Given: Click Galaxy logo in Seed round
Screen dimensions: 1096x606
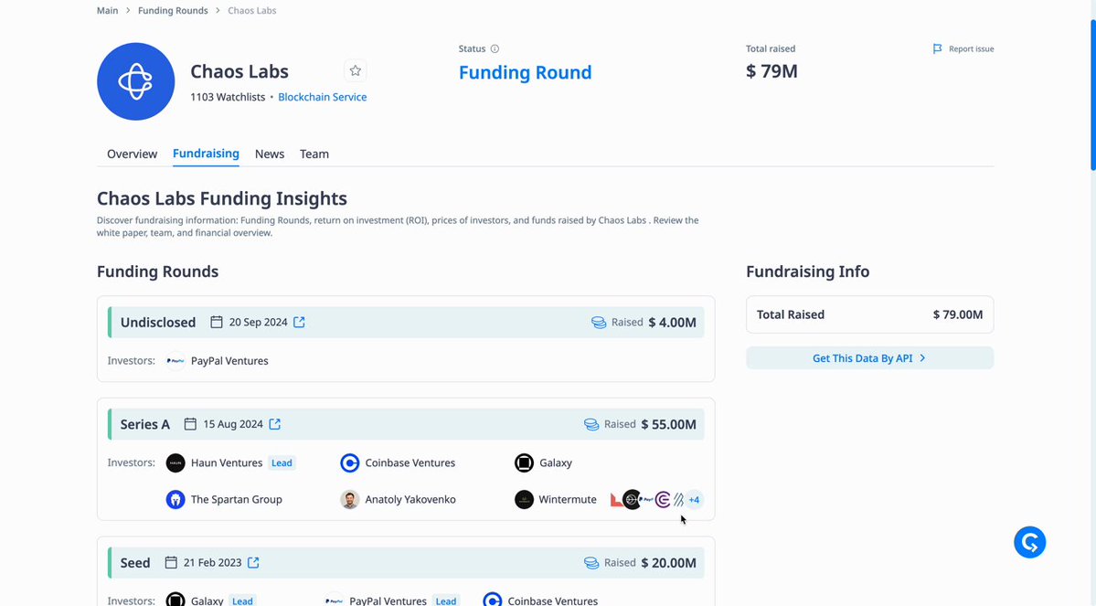Looking at the screenshot, I should click(x=176, y=601).
